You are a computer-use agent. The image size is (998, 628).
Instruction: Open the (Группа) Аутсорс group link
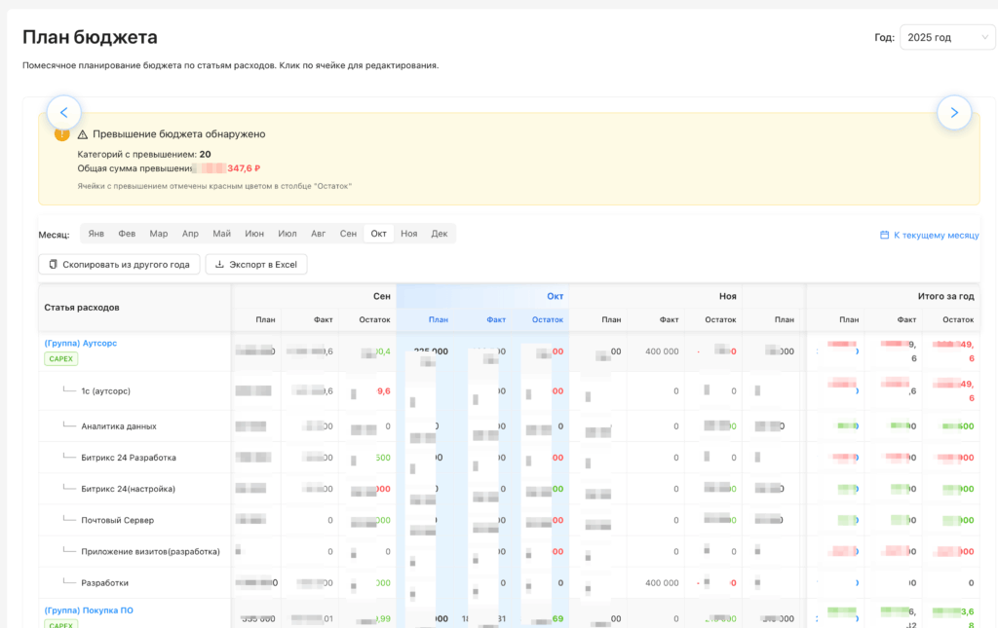pos(81,344)
